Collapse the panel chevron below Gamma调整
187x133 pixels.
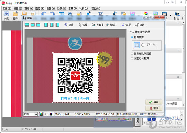(x=178, y=108)
